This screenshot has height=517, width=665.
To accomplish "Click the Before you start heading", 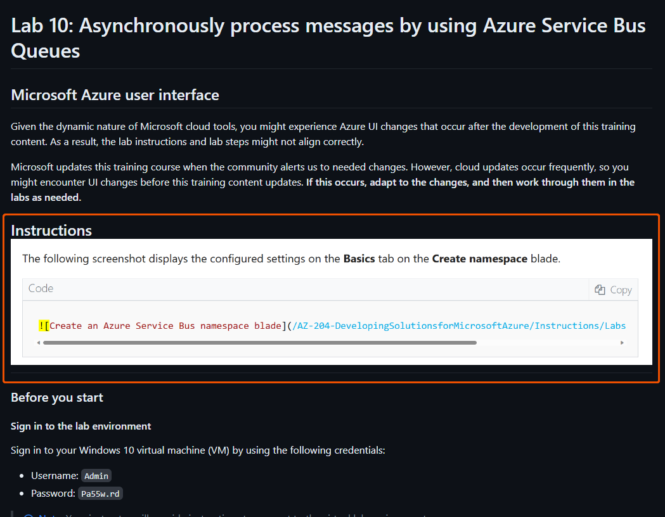I will click(56, 397).
